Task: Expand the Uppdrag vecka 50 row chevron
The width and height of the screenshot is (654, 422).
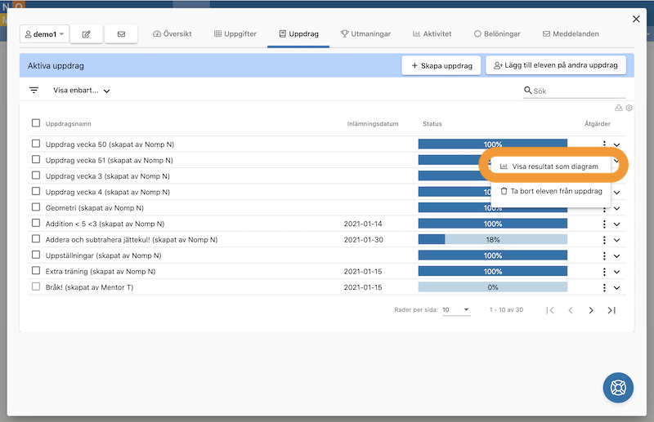Action: (x=617, y=145)
